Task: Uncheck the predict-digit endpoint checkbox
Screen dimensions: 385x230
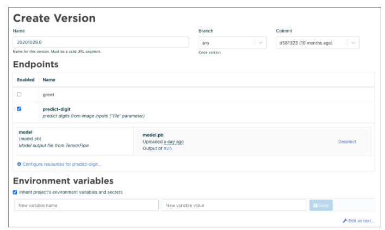Action: pos(19,109)
